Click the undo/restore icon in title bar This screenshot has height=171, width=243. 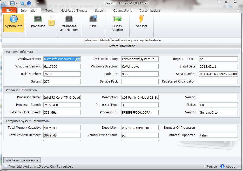tap(22, 3)
